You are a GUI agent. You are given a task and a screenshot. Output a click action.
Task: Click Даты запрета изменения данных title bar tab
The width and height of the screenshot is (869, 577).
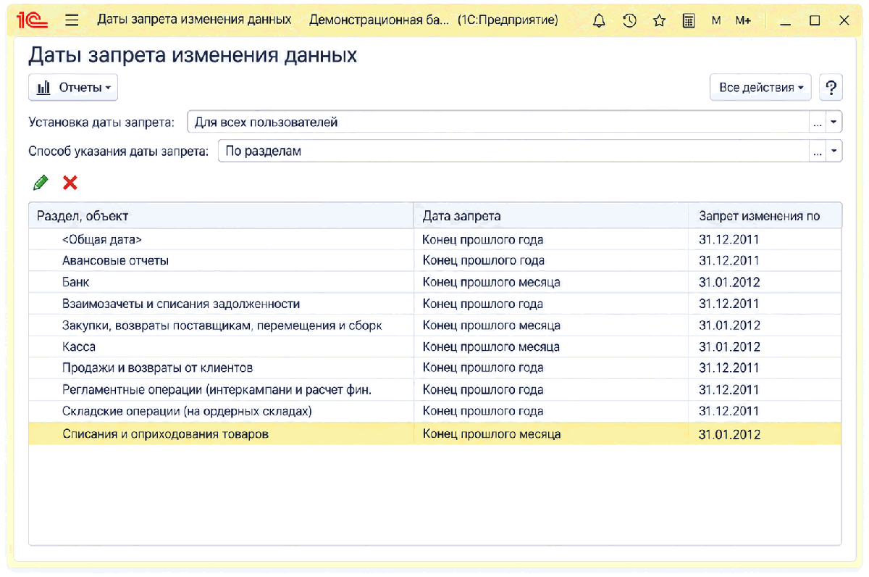tap(194, 20)
